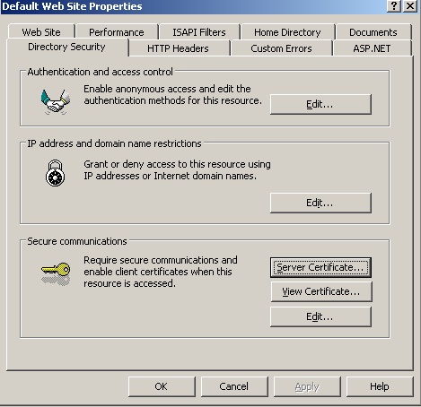Close the Default Web Site Properties dialog
Image resolution: width=421 pixels, height=407 pixels.
click(x=410, y=6)
